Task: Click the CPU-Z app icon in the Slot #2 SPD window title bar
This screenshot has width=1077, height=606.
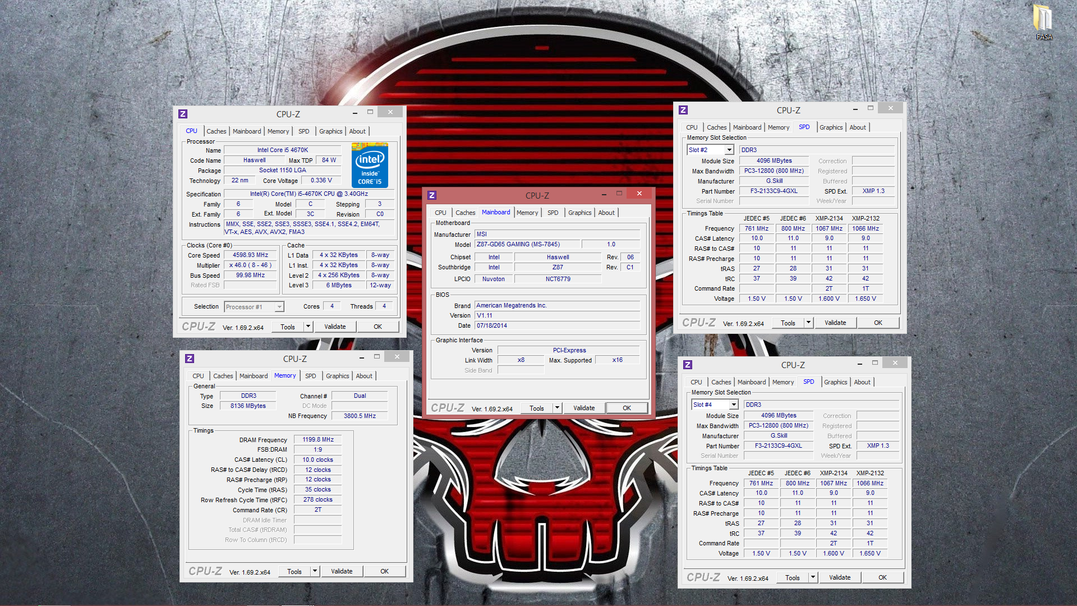Action: coord(683,110)
